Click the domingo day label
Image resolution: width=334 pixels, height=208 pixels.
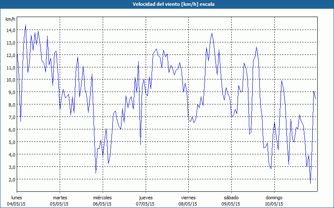(274, 198)
